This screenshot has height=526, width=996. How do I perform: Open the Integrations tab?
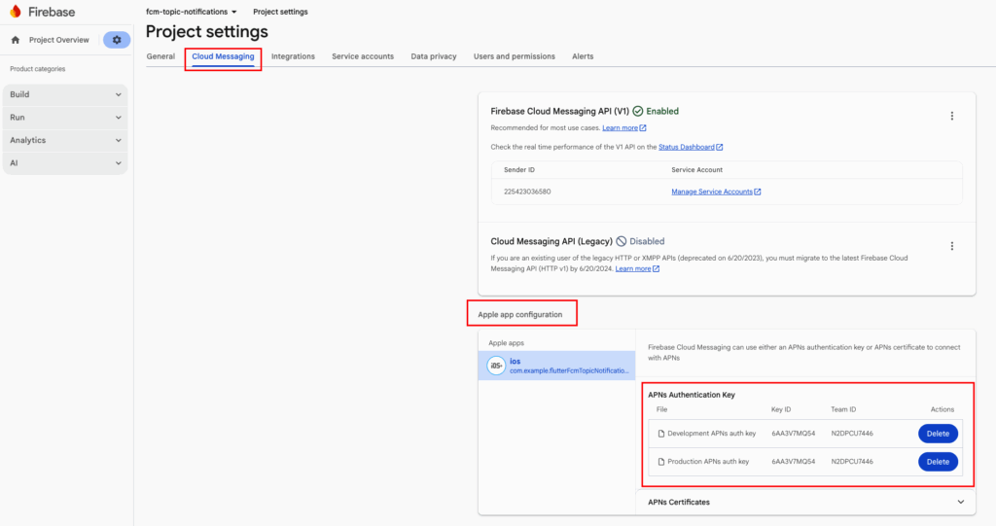(x=293, y=56)
